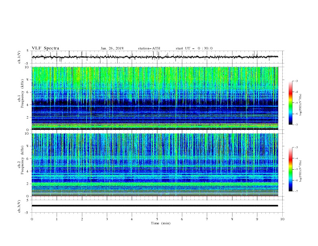
Task: Click time axis tick label "5"
Action: coord(157,219)
